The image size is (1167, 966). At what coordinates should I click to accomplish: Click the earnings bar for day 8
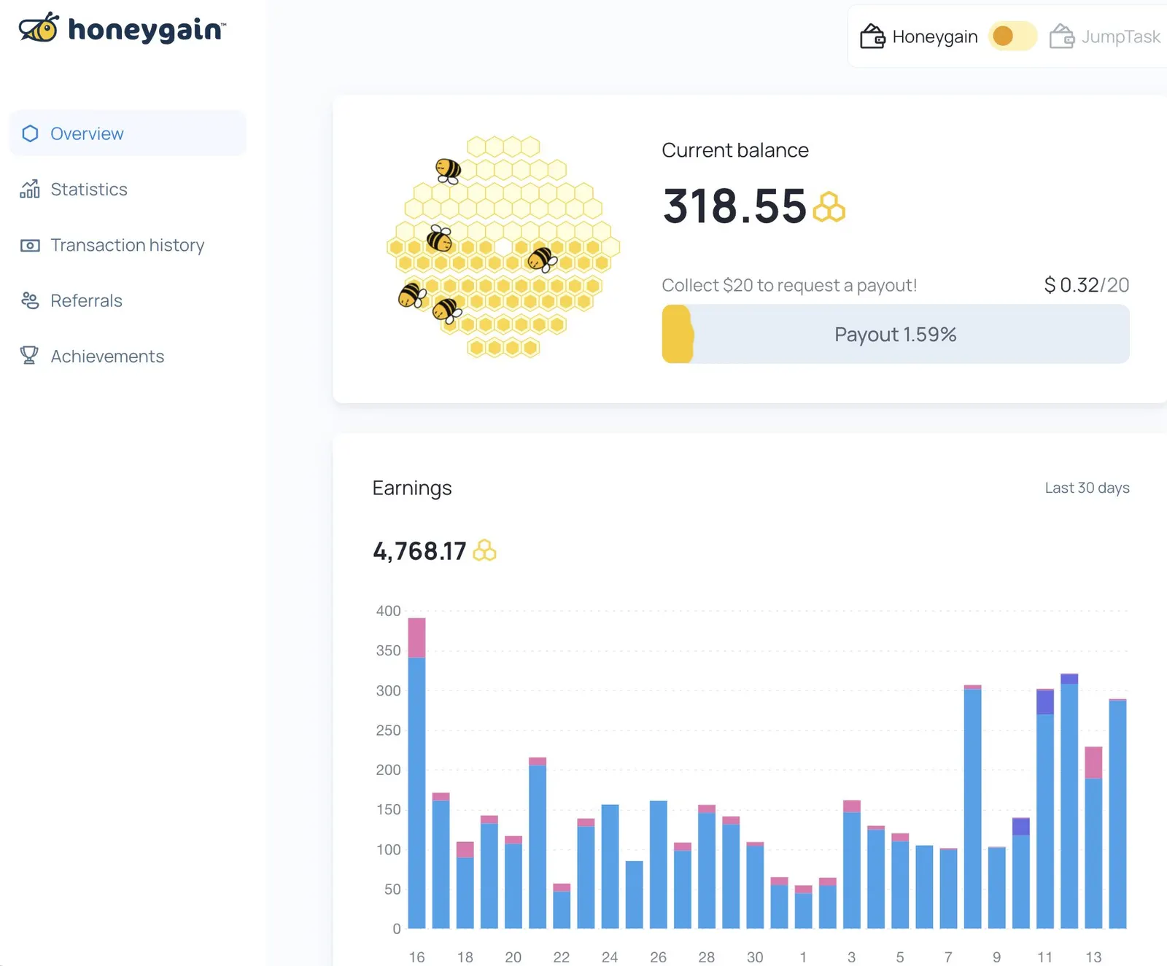coord(972,806)
